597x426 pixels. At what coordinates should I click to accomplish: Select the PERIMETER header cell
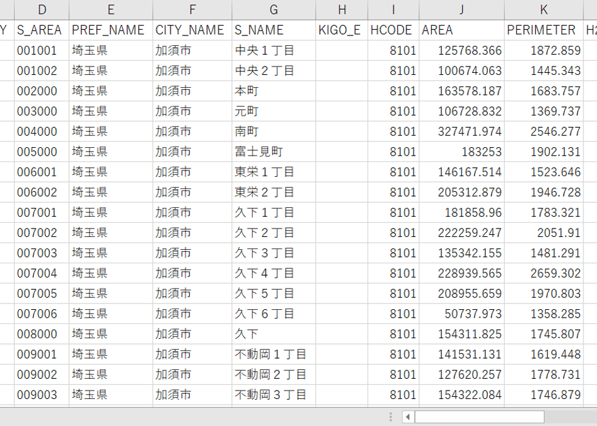coord(543,30)
